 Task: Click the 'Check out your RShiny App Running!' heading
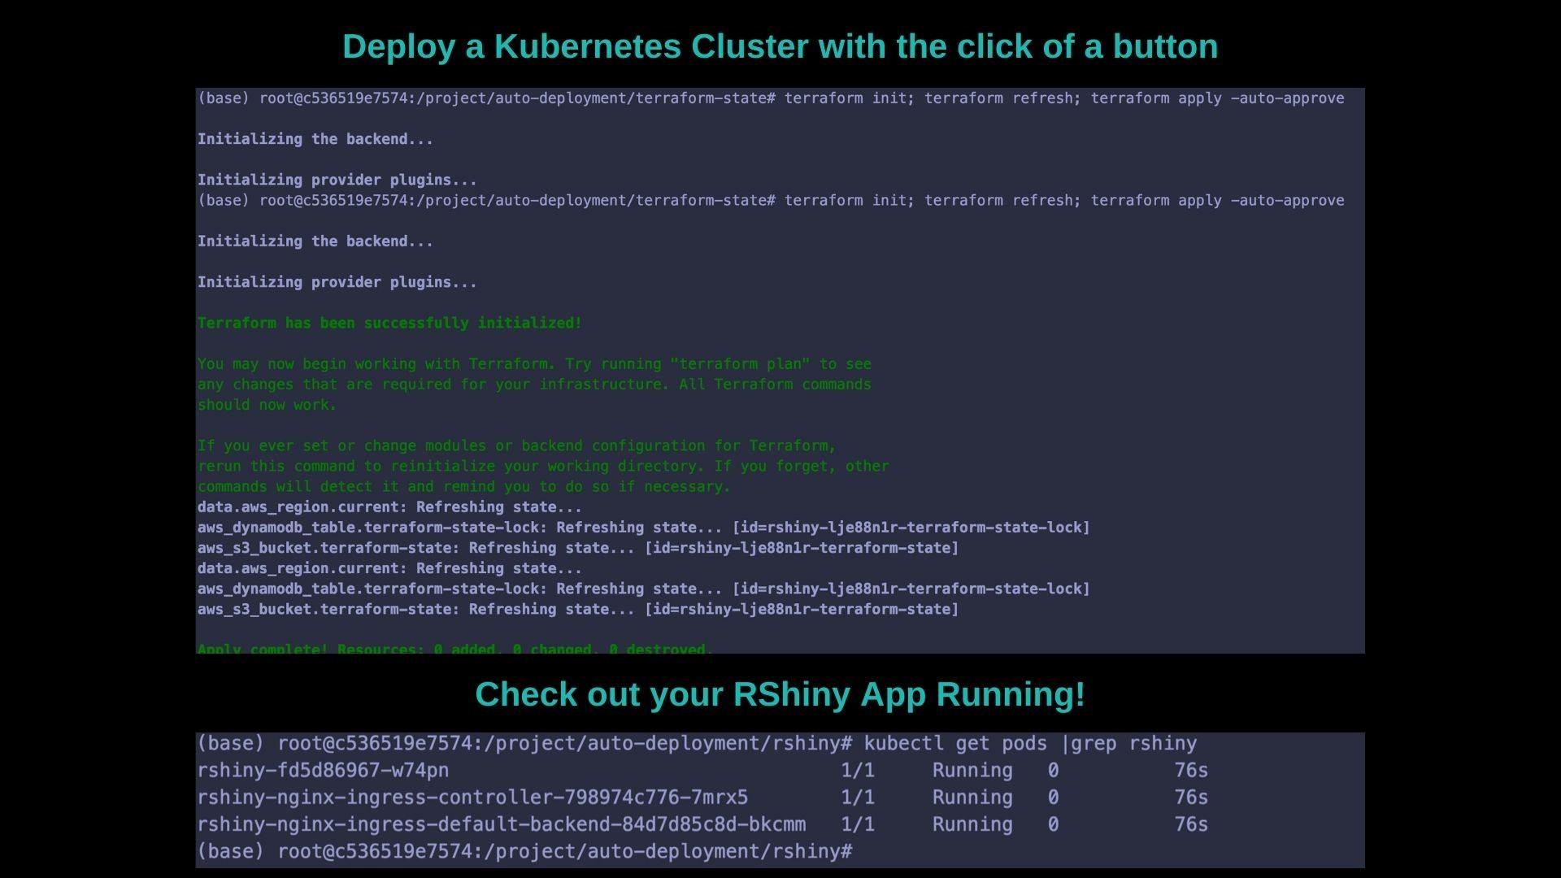[780, 694]
